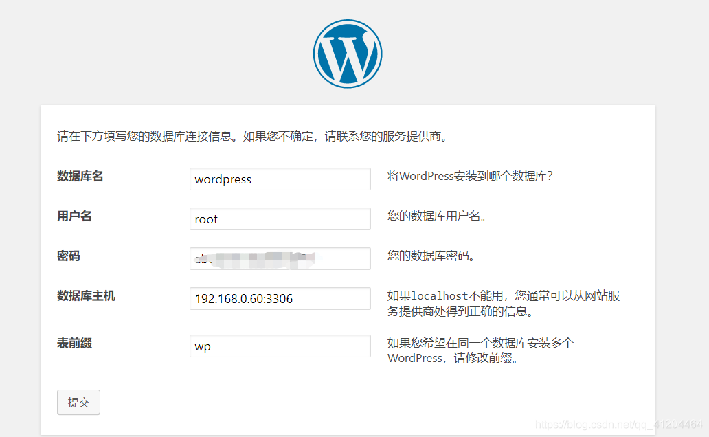
Task: Click hint text 您的数据库用户名。
Action: 437,216
